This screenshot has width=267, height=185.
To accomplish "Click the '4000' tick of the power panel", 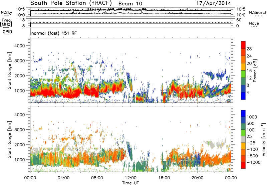I will (19, 46).
